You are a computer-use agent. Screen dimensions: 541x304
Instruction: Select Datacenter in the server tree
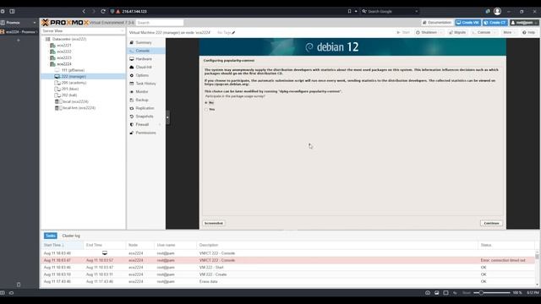pyautogui.click(x=69, y=39)
